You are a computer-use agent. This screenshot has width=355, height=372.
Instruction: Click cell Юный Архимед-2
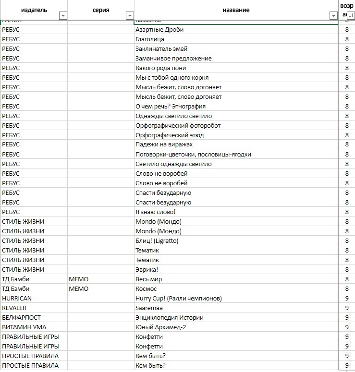[x=236, y=327]
